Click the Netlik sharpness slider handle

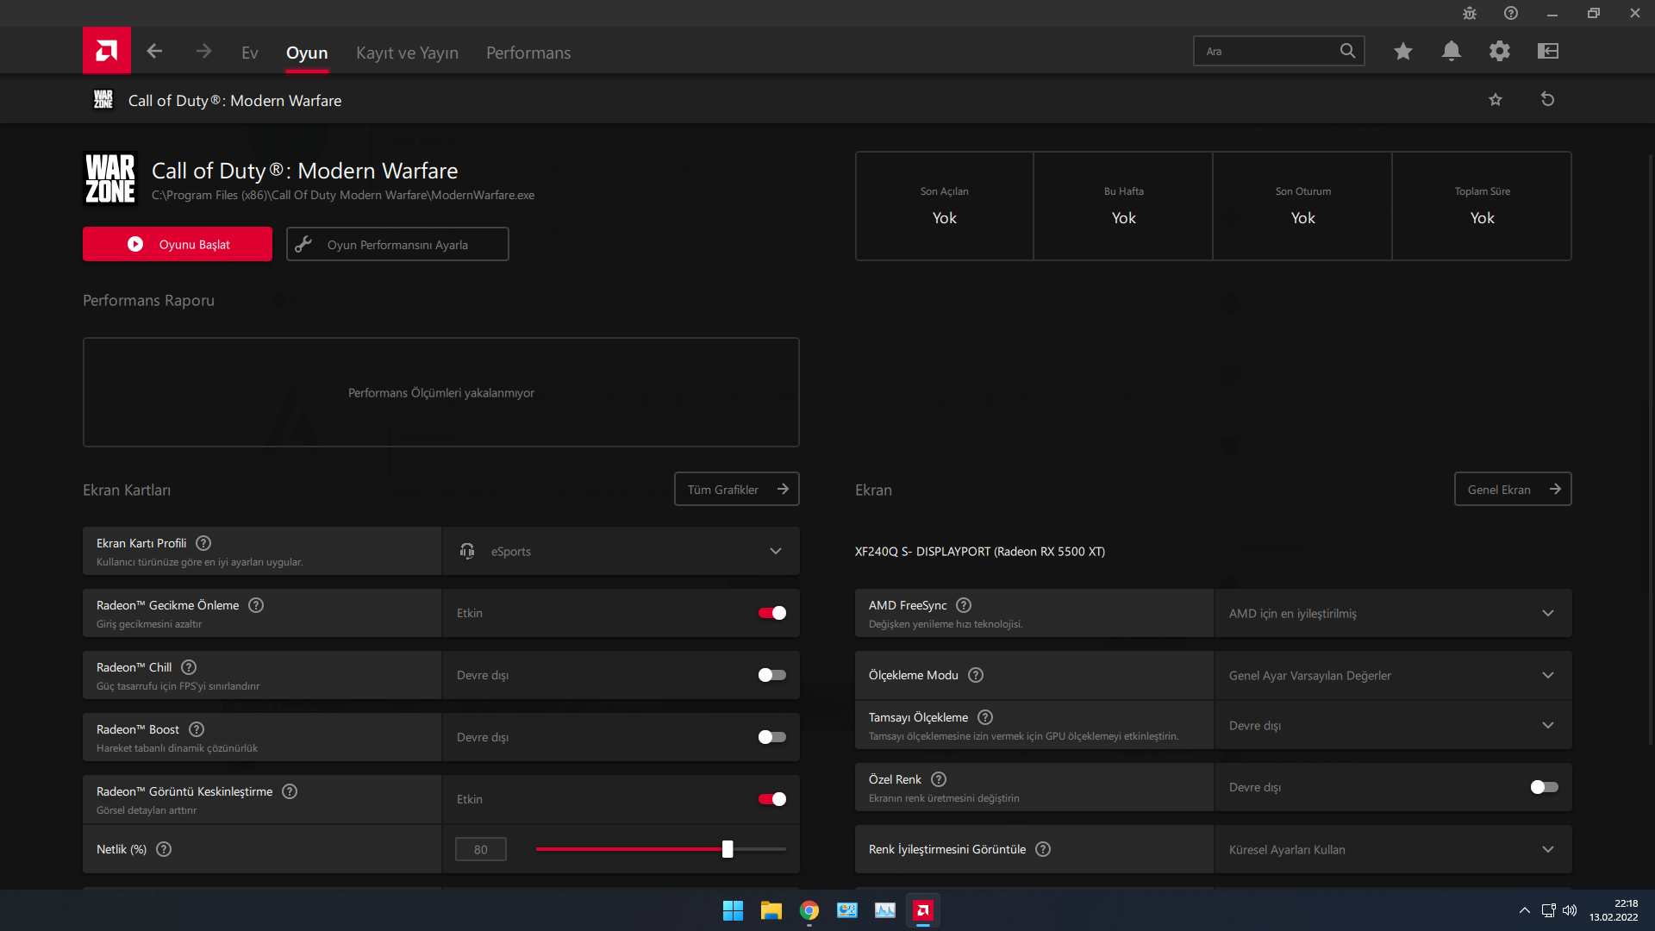(x=728, y=849)
